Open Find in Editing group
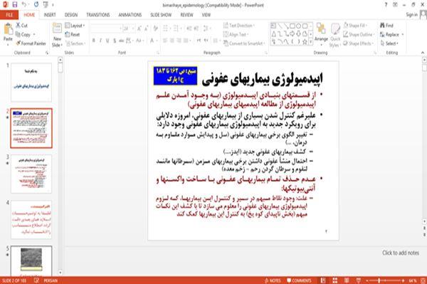 (x=386, y=26)
